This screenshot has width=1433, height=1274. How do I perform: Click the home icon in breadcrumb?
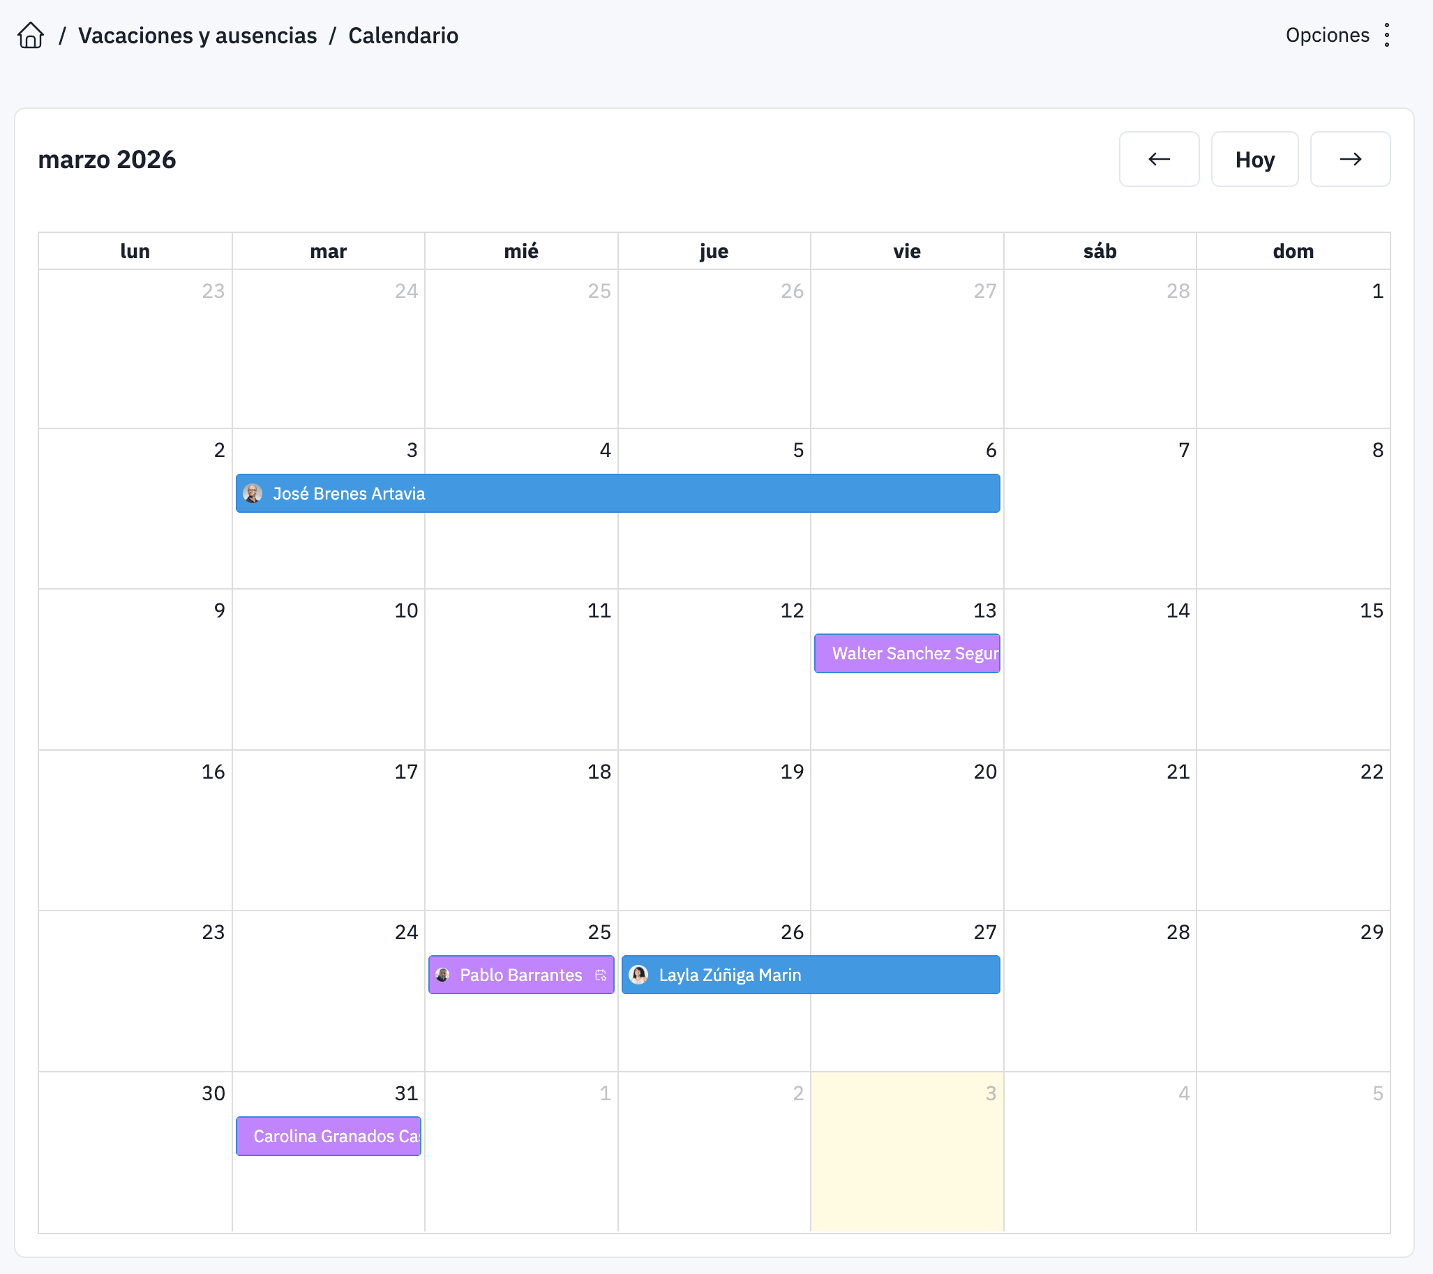(x=31, y=35)
